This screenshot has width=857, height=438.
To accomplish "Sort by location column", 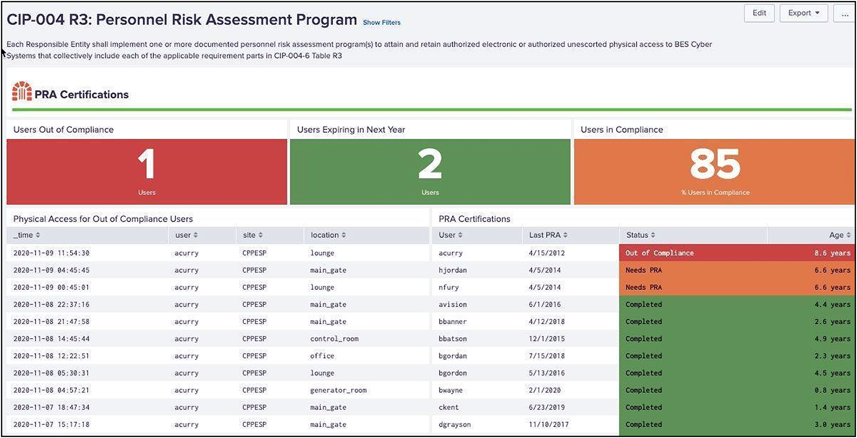I will pos(329,235).
